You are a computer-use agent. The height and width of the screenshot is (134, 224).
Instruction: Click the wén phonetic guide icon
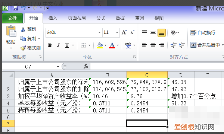click(x=128, y=45)
